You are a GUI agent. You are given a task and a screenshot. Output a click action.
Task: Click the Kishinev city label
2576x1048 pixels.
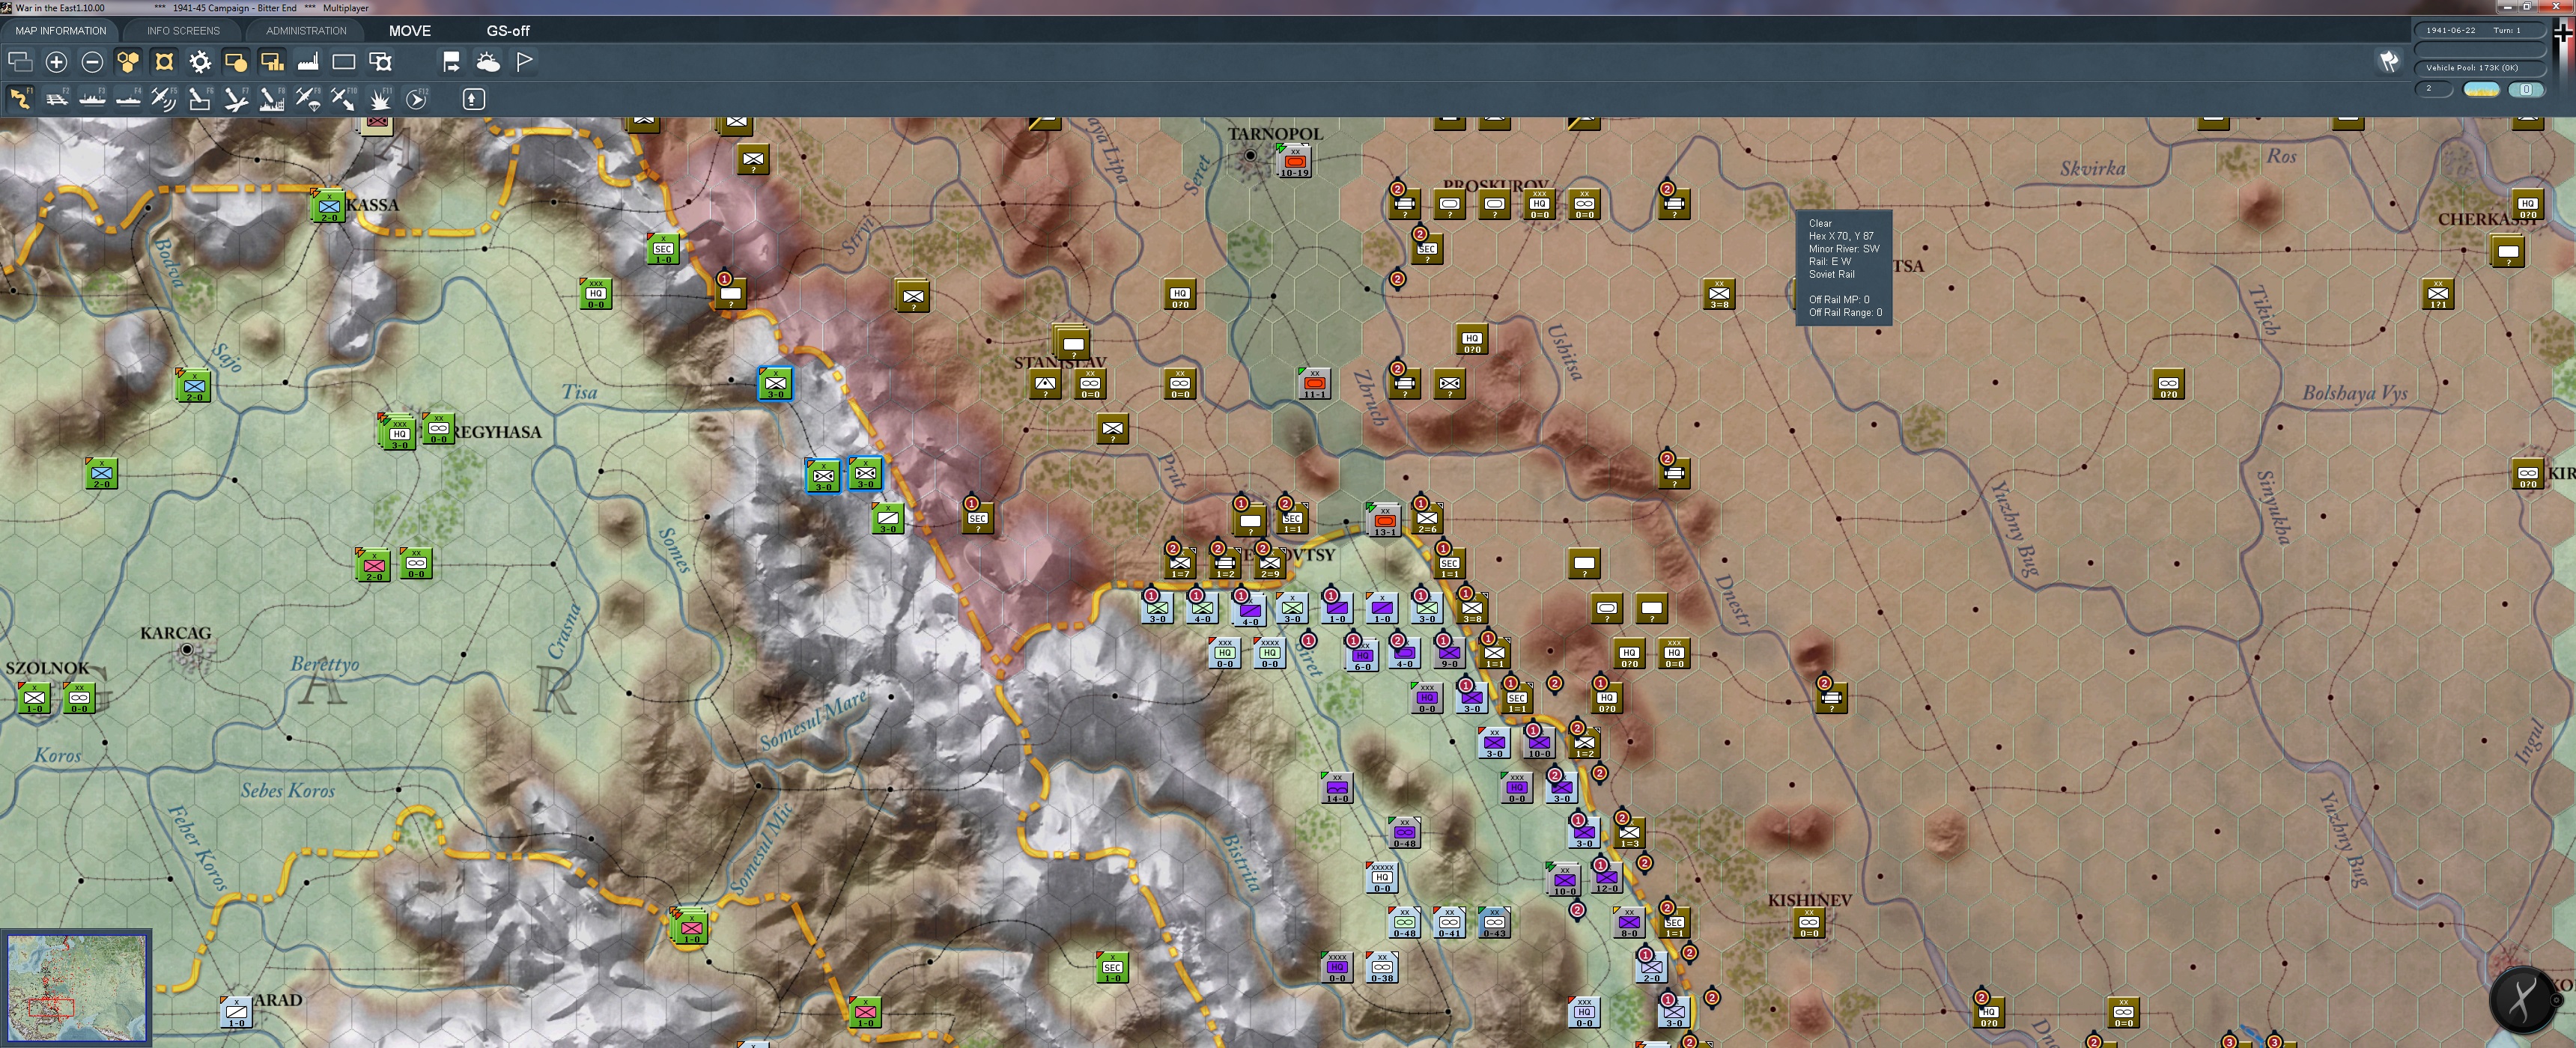coord(1809,900)
